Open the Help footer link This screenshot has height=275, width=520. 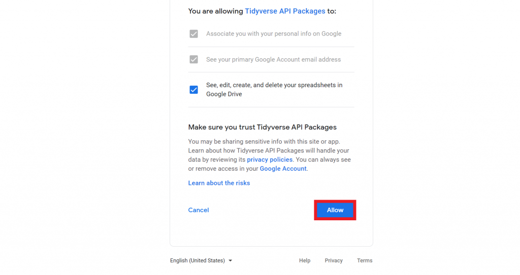tap(305, 260)
